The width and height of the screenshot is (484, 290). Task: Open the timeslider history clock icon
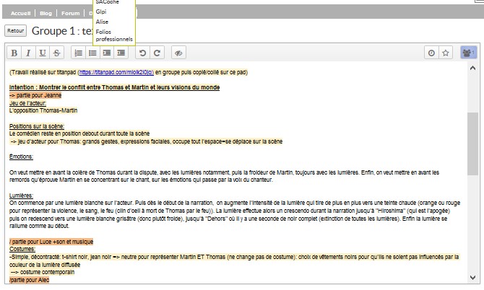431,53
